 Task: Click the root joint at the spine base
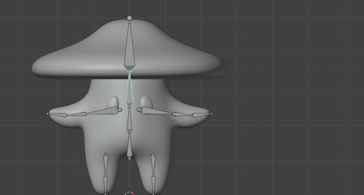[129, 159]
